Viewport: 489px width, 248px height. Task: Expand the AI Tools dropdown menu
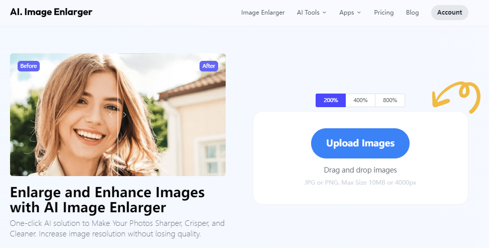pos(312,13)
